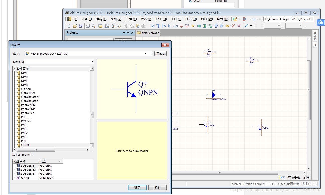Viewport: 325px width, 195px height.
Task: Open the 放置 (P) menu
Action: 146,19
